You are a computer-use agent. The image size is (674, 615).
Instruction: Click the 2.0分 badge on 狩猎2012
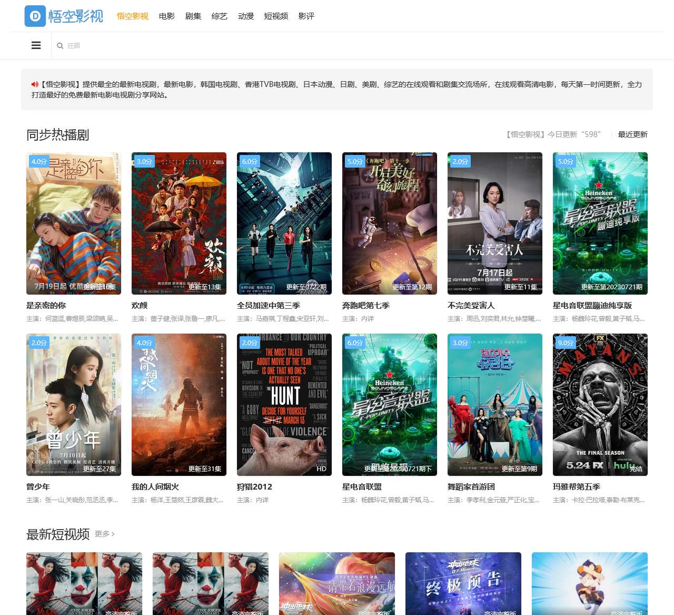(x=249, y=343)
